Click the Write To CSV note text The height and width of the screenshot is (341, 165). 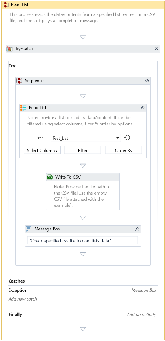tap(82, 196)
